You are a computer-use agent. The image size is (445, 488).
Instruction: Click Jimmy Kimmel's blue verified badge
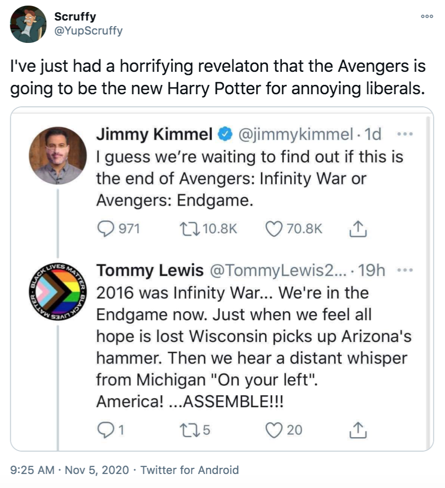pos(223,134)
